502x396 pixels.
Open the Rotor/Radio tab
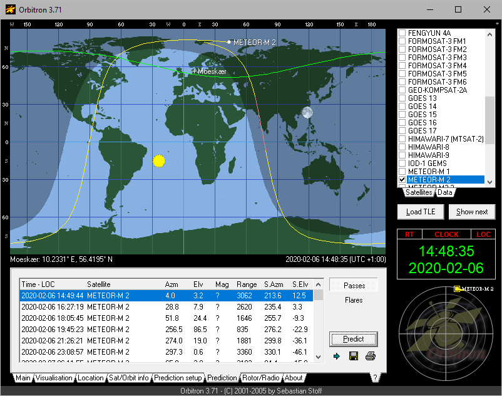coord(260,378)
